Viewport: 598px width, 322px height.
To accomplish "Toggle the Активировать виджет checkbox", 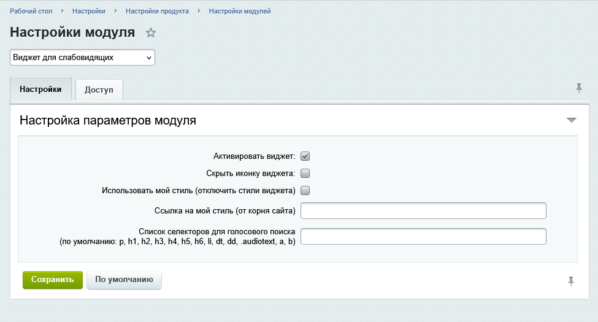I will point(305,156).
